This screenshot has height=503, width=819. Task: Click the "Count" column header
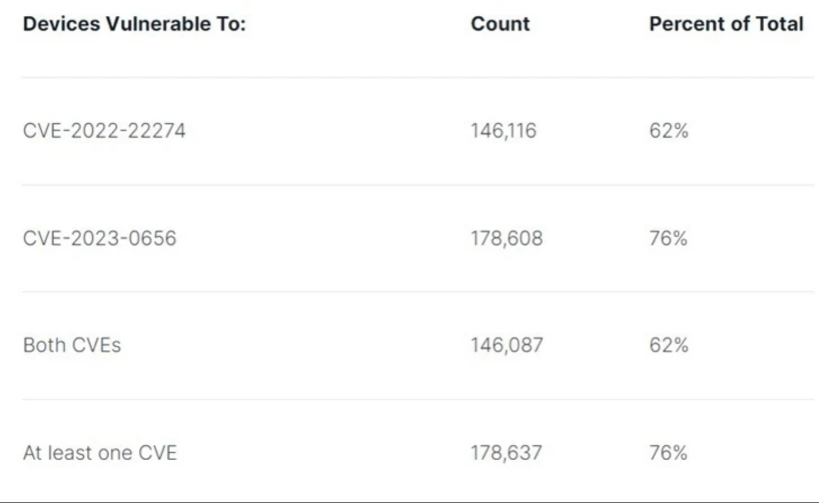point(500,24)
